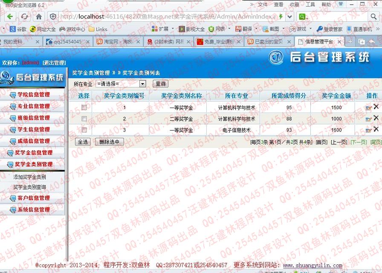Click the browser address bar URL field

pos(168,17)
